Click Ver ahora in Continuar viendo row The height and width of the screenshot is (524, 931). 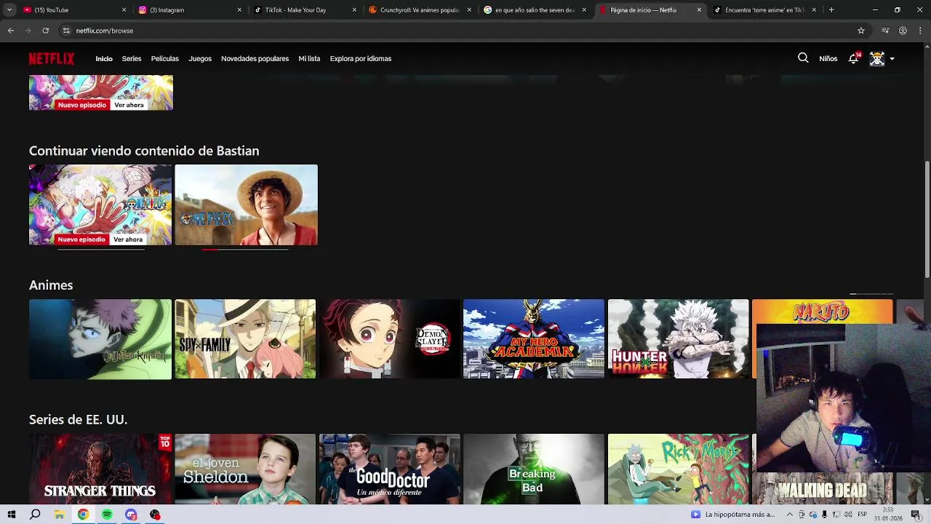(x=128, y=239)
